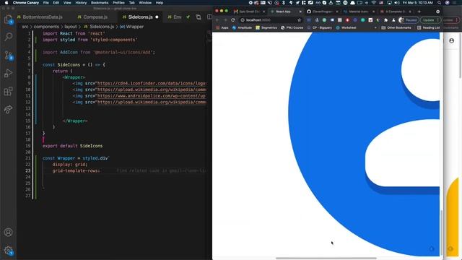This screenshot has height=260, width=462.
Task: Close the unsaved SideIcons.js tab dot
Action: click(x=157, y=17)
